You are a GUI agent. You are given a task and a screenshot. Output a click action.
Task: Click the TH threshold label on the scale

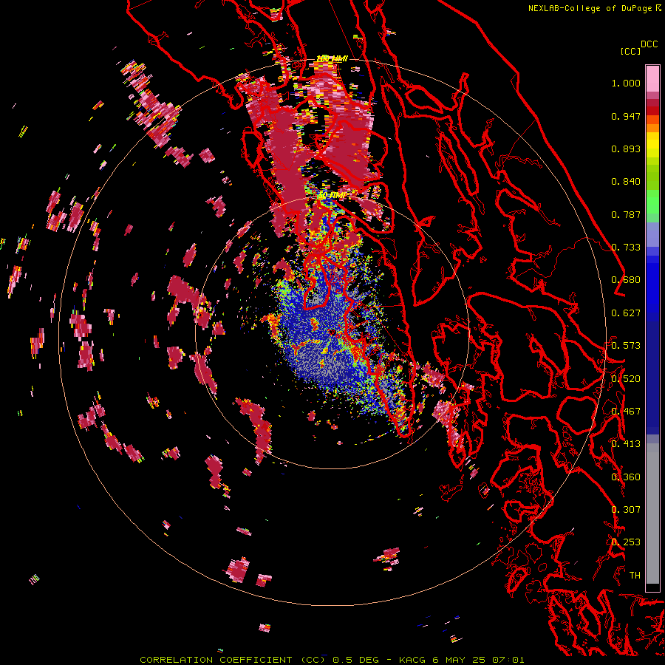tap(635, 576)
